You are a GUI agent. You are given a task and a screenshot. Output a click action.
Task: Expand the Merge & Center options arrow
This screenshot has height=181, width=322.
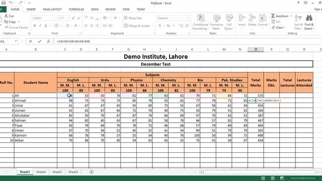pos(153,26)
